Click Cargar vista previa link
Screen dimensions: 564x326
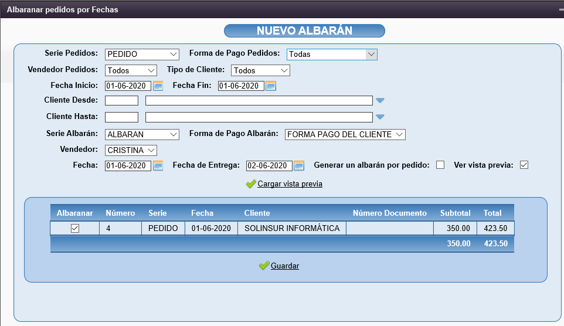click(x=290, y=184)
